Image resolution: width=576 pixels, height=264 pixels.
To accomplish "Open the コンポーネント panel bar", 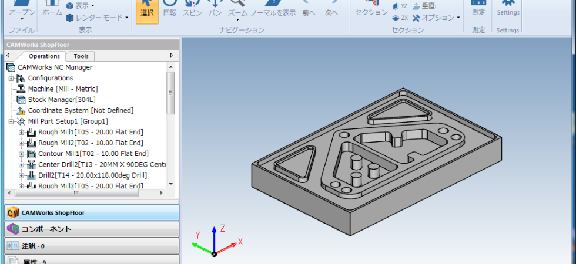I will pyautogui.click(x=92, y=229).
